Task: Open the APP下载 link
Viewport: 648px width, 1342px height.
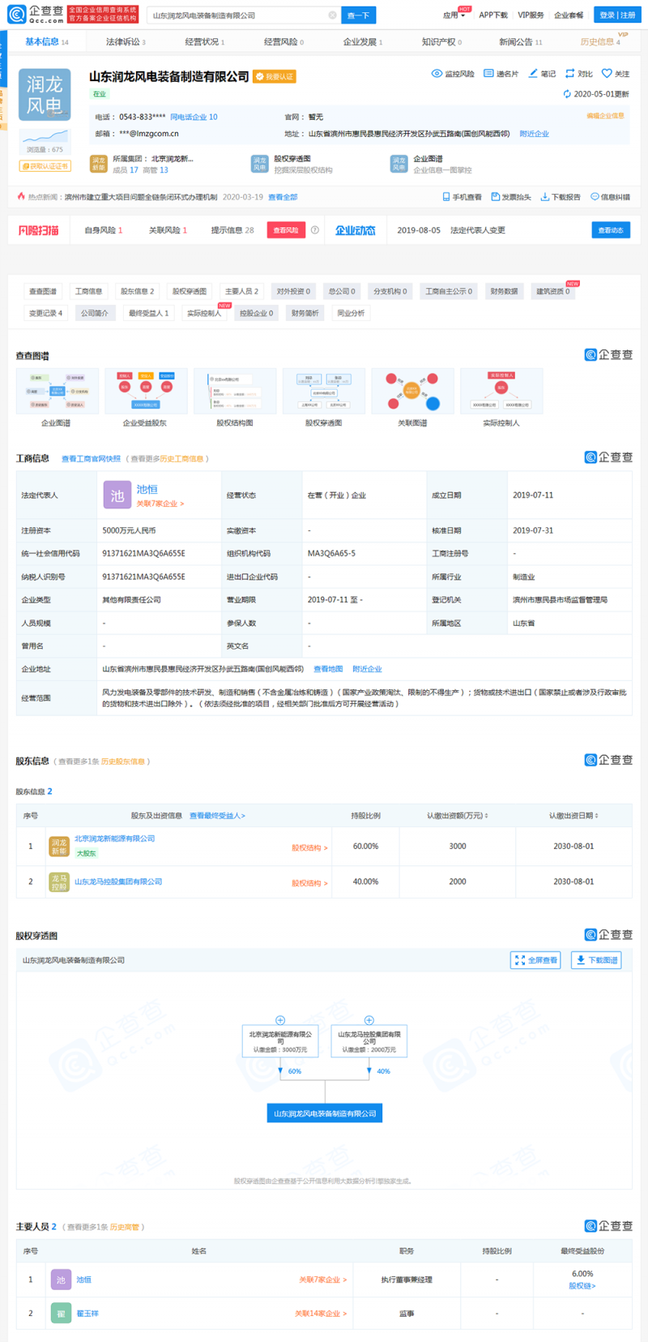Action: pyautogui.click(x=492, y=15)
